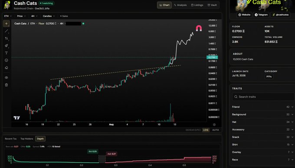Expand the Accessory trait
295x168 pixels.
[x=262, y=129]
